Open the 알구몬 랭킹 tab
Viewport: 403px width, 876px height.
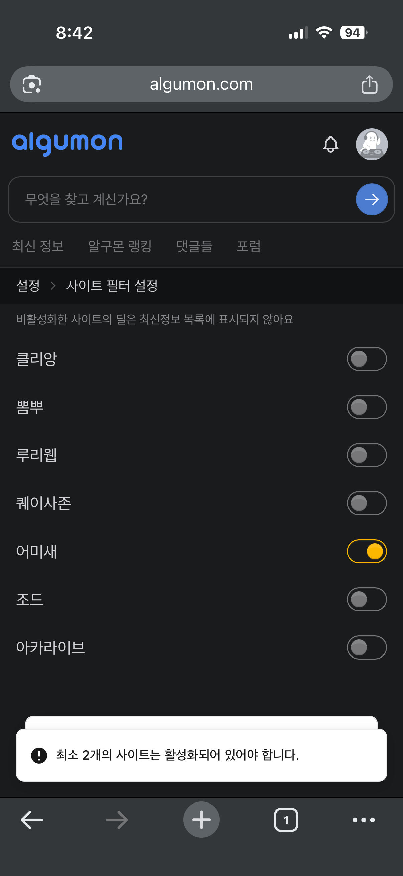120,246
